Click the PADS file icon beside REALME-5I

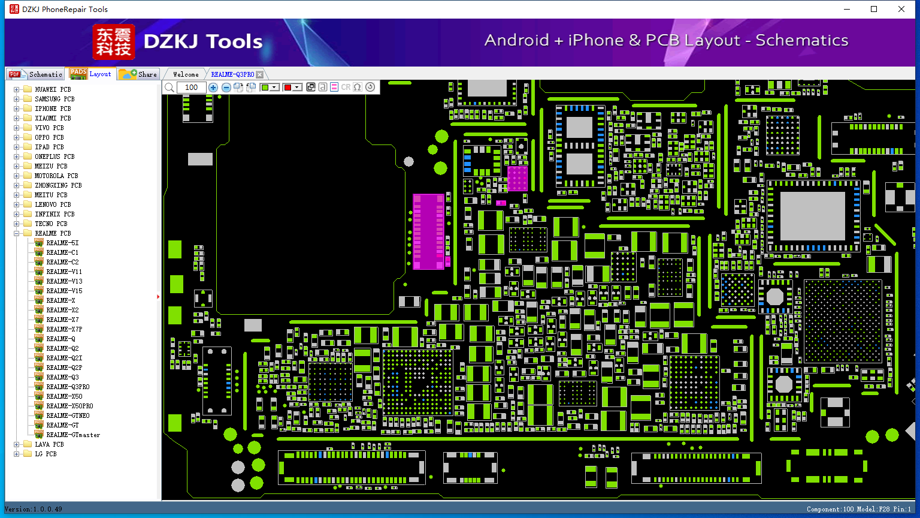coord(39,243)
